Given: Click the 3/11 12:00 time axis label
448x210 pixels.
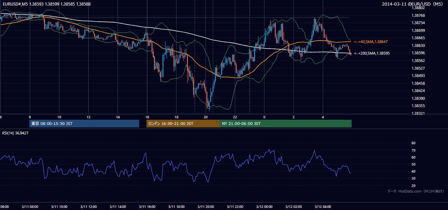Looking at the screenshot, I should coord(88,207).
